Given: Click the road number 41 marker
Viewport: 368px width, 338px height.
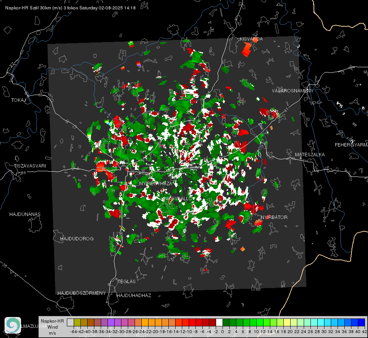Looking at the screenshot, I should coord(286,110).
